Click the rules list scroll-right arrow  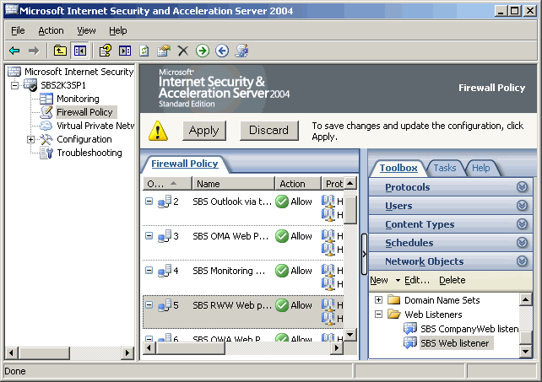[336, 348]
